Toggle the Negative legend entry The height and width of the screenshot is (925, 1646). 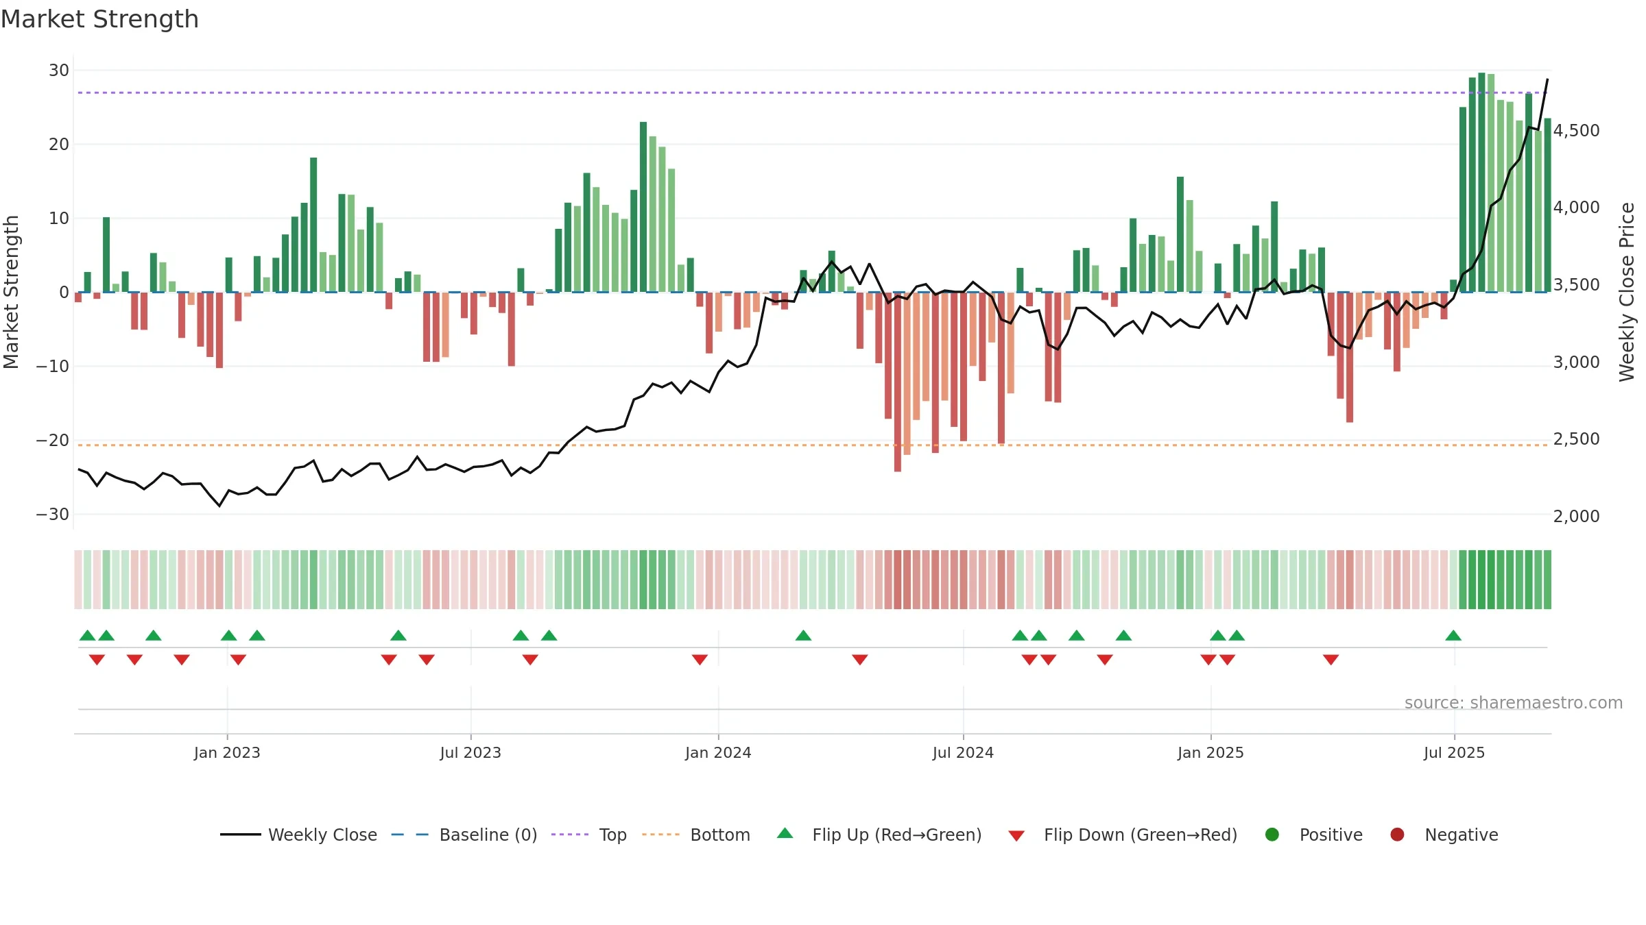[1444, 835]
